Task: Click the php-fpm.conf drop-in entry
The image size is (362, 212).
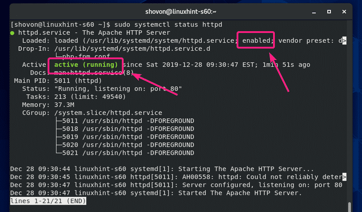Action: click(89, 57)
